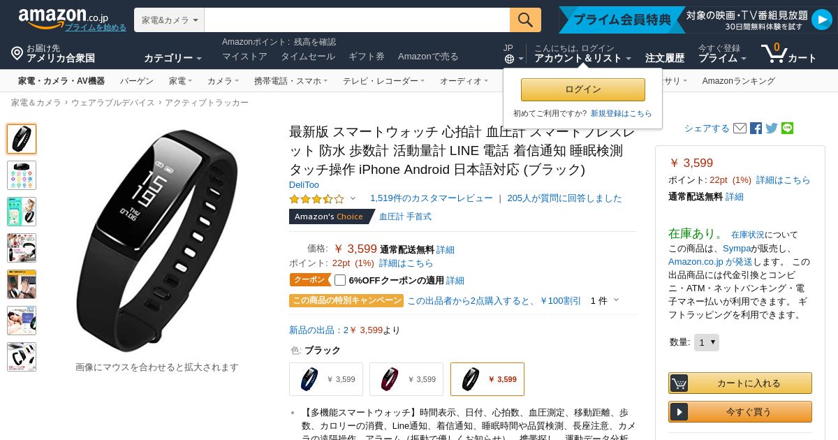This screenshot has height=440, width=838.
Task: Enable the 6%OFF coupon checkbox
Action: (340, 280)
